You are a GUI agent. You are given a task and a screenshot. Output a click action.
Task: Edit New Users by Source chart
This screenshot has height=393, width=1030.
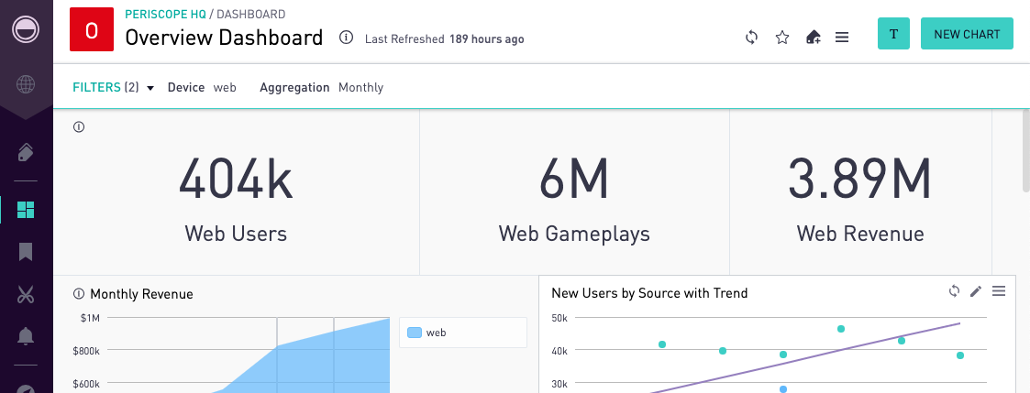(976, 291)
